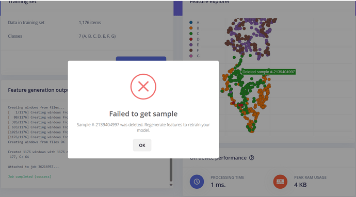Click the Failed to get sample title text
356x197 pixels.
coord(143,113)
